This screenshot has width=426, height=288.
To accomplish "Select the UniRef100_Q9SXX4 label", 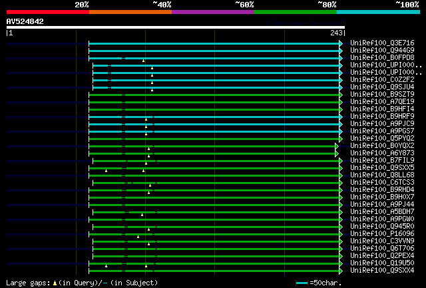I will pyautogui.click(x=382, y=271).
